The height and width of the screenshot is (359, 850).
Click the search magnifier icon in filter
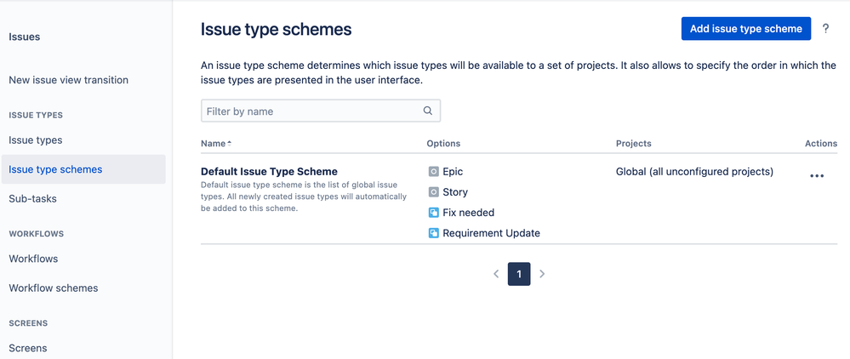click(428, 111)
